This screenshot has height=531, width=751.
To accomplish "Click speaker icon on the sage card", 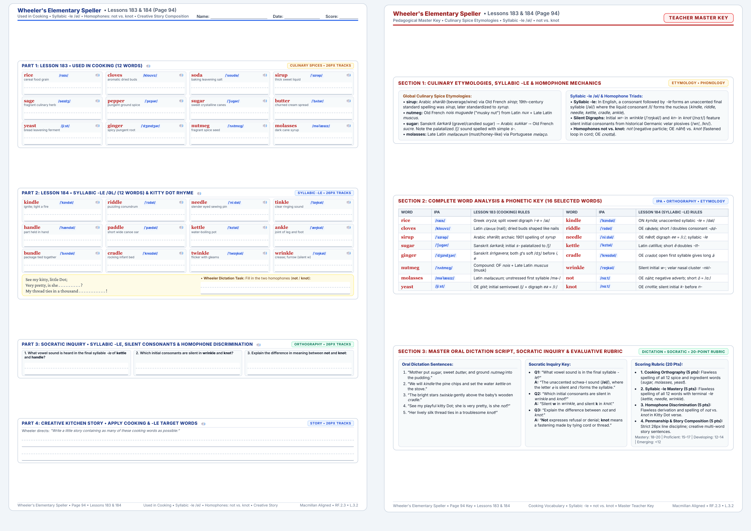I will (98, 101).
